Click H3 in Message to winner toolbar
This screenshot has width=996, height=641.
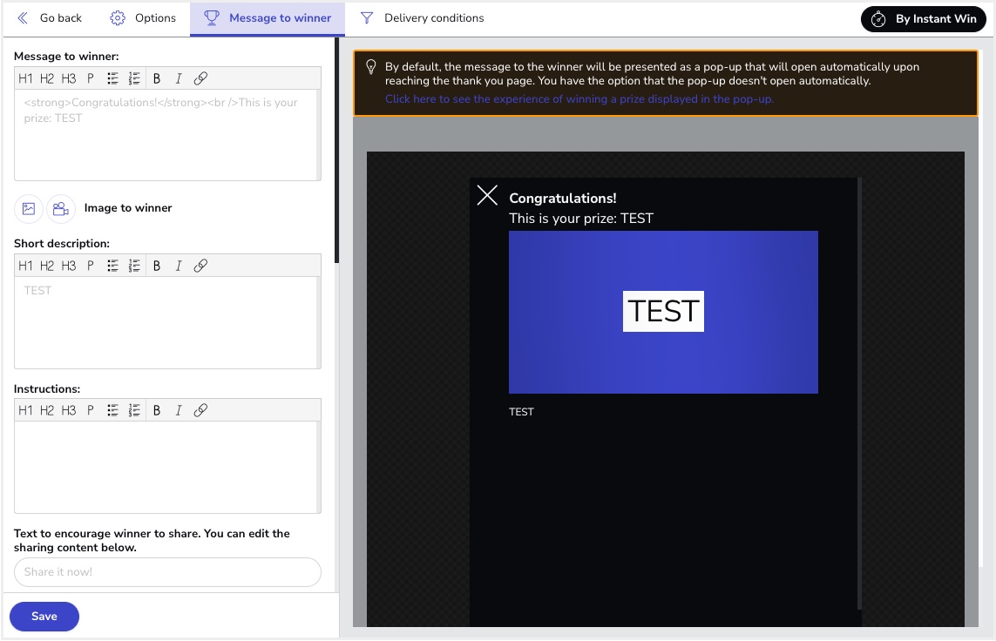point(69,78)
